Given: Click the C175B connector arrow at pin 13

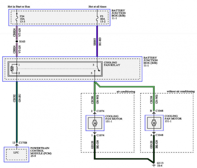Looking at the screenshot, I should [x=16, y=143].
